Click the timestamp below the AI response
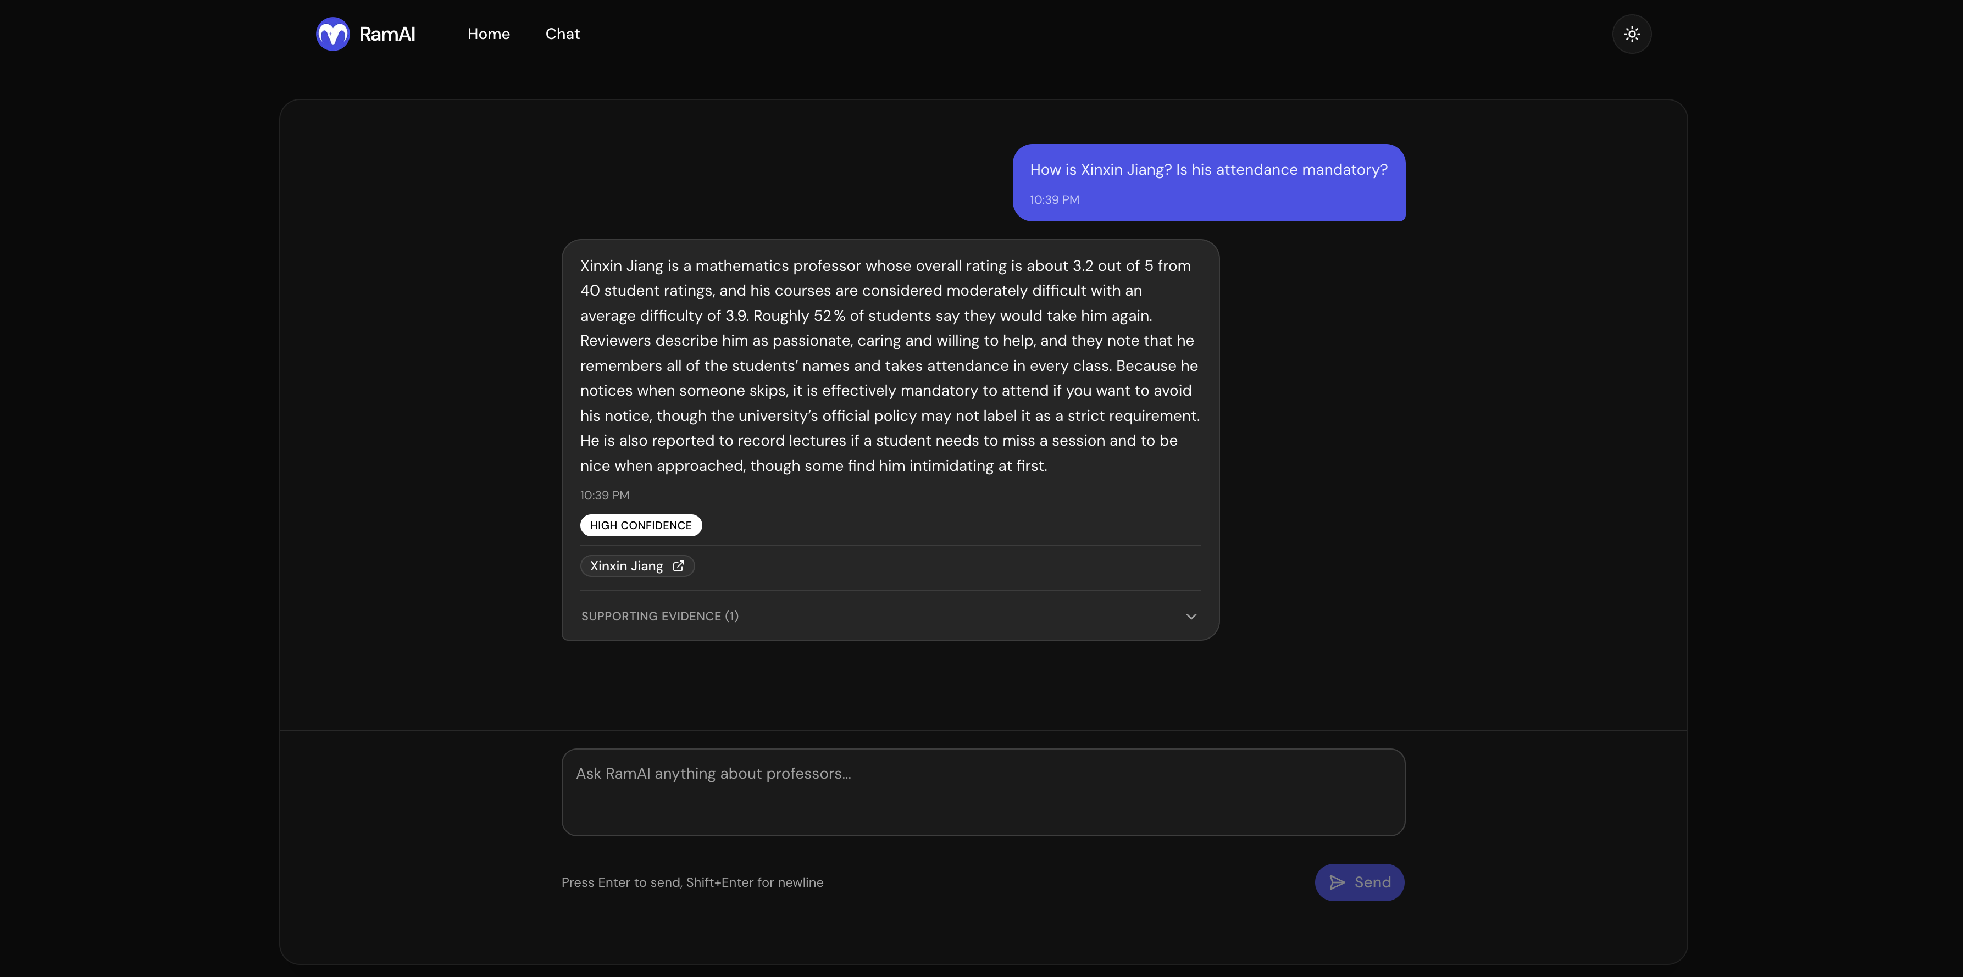Viewport: 1963px width, 977px height. tap(605, 495)
